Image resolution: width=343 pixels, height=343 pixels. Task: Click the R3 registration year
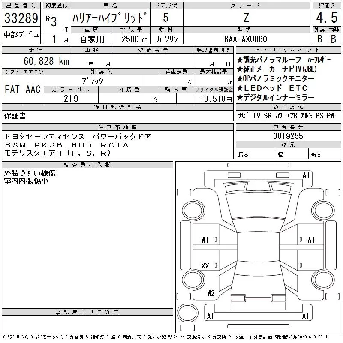point(51,21)
